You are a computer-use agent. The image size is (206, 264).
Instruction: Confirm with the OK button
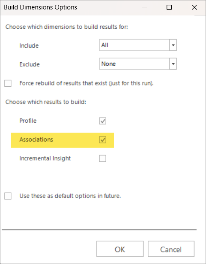pyautogui.click(x=120, y=249)
